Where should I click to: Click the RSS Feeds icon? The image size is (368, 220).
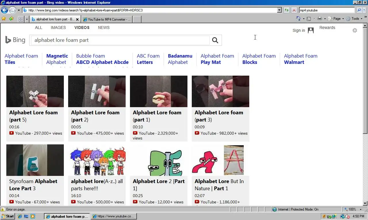pos(308,19)
